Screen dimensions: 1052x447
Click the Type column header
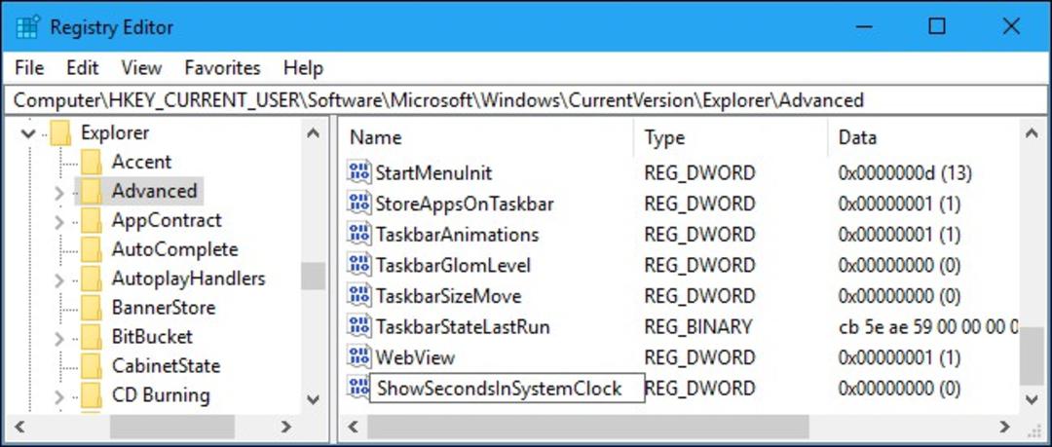[x=731, y=137]
